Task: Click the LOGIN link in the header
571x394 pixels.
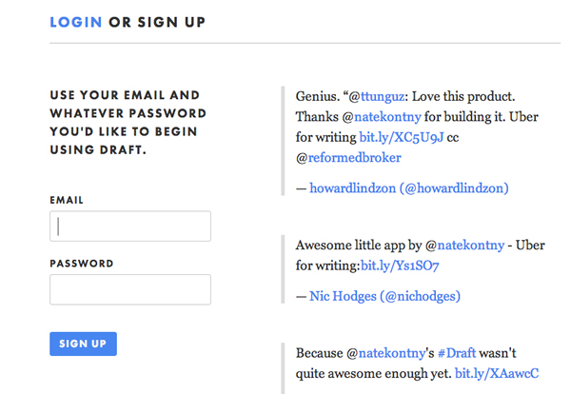Action: [x=75, y=21]
